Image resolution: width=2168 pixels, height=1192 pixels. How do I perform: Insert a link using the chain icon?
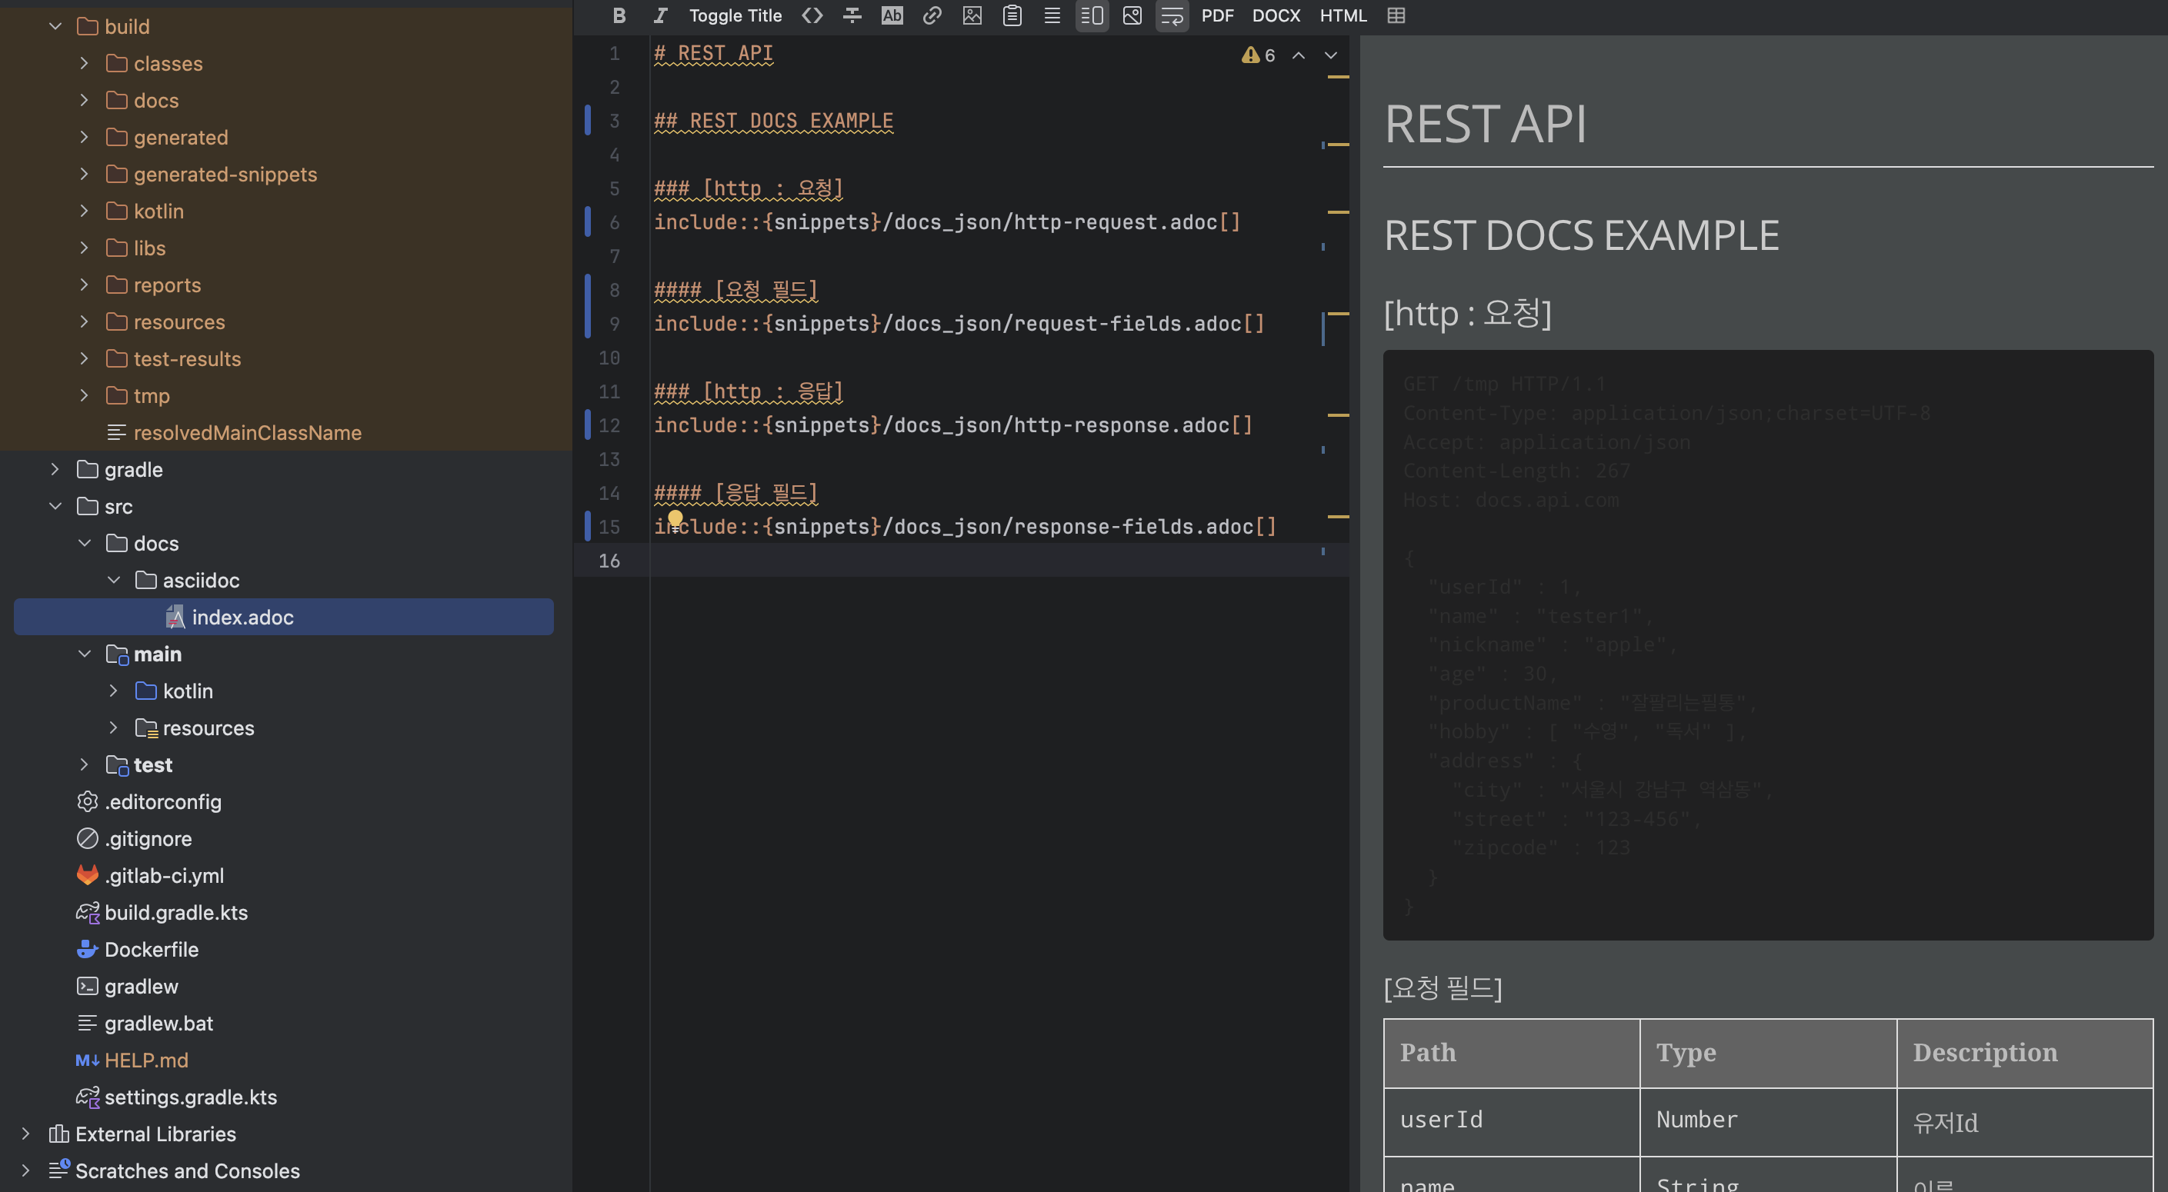(x=932, y=15)
